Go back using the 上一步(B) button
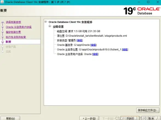Screen dimensions: 161x120 pos(89,118)
